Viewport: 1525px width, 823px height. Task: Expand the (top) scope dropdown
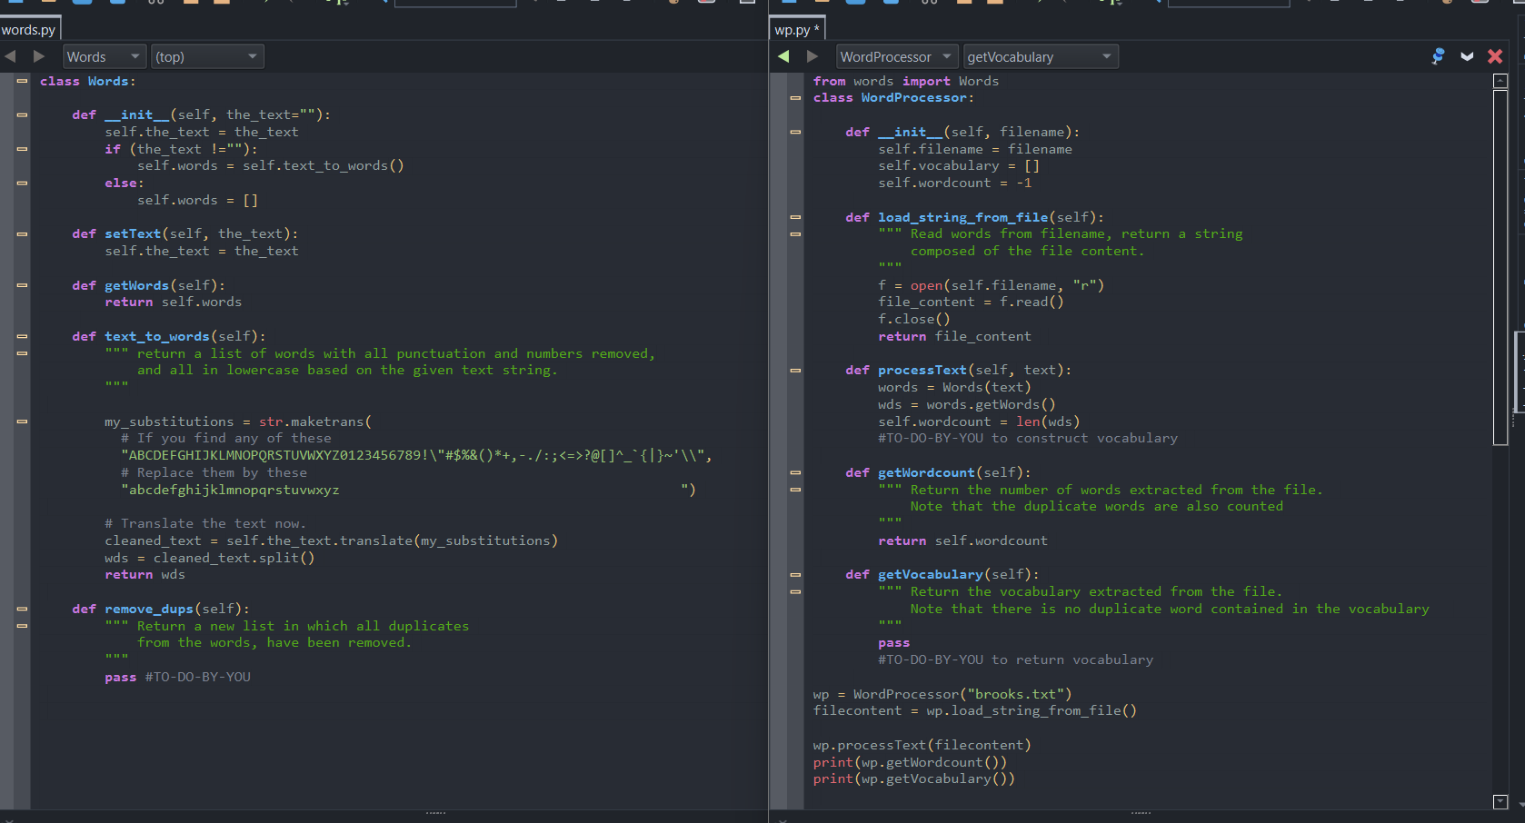(x=207, y=56)
